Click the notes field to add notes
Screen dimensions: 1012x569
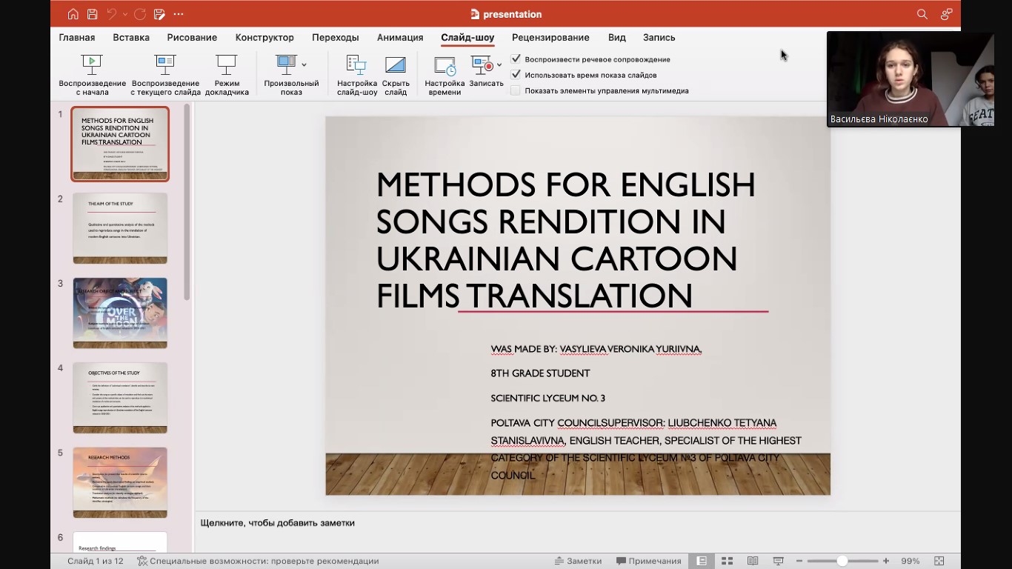[x=577, y=523]
